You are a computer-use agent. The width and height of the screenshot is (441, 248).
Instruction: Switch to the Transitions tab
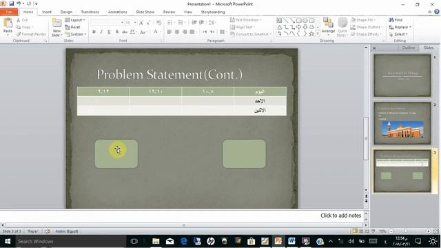(90, 12)
